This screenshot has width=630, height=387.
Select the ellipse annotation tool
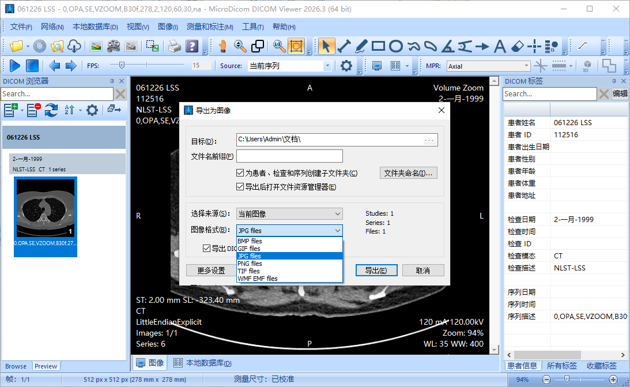coord(396,46)
